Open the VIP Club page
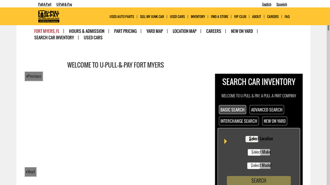Image resolution: width=330 pixels, height=185 pixels. tap(240, 17)
